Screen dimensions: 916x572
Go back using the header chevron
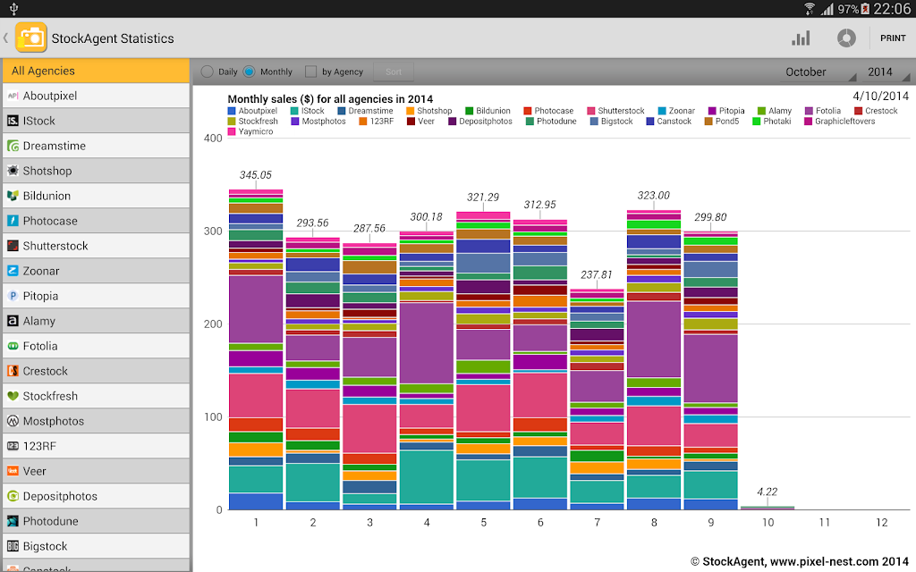click(6, 38)
